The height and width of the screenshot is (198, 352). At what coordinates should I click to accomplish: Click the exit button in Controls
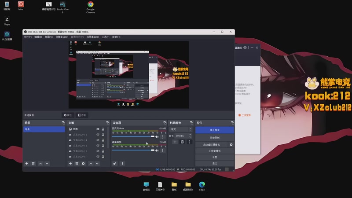[215, 163]
